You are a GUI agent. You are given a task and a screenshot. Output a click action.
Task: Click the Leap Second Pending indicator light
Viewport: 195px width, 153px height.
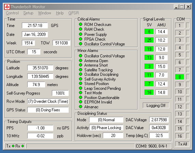click(x=81, y=88)
